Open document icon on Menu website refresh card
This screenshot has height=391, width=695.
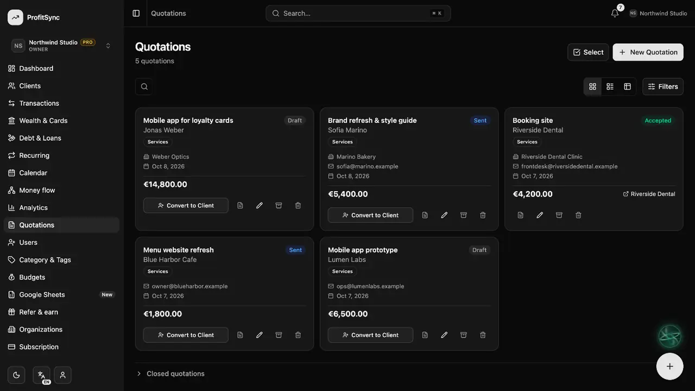[240, 335]
